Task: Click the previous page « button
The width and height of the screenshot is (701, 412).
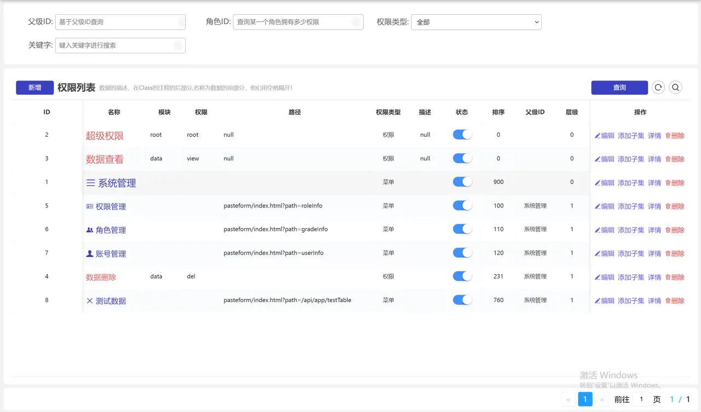Action: coord(568,399)
